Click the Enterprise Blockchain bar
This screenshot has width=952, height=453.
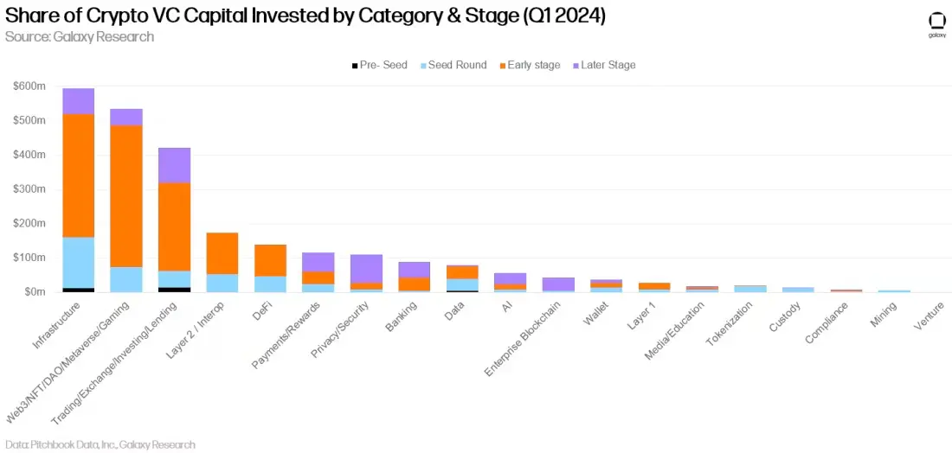558,284
